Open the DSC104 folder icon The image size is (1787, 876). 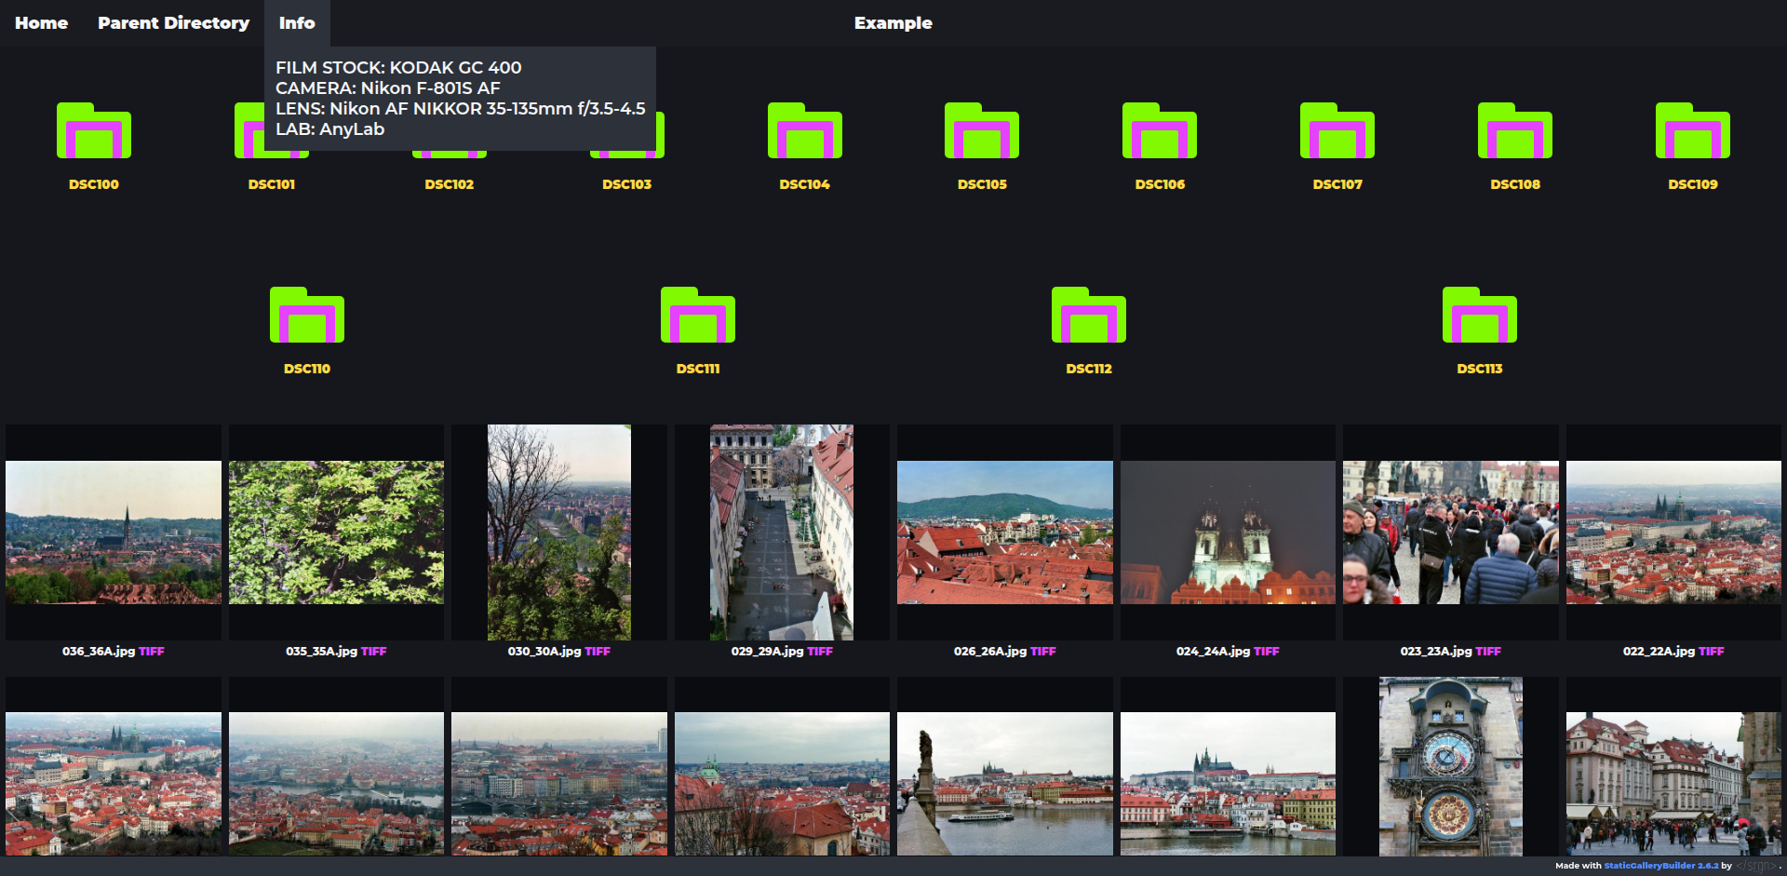804,131
